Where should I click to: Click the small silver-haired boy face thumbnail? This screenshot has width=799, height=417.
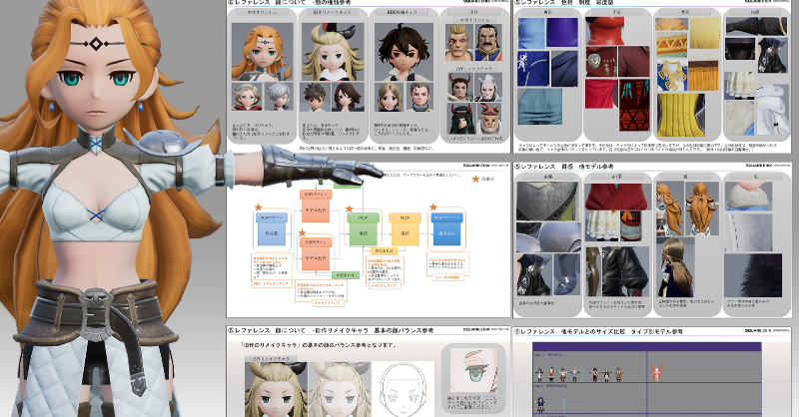[x=278, y=97]
